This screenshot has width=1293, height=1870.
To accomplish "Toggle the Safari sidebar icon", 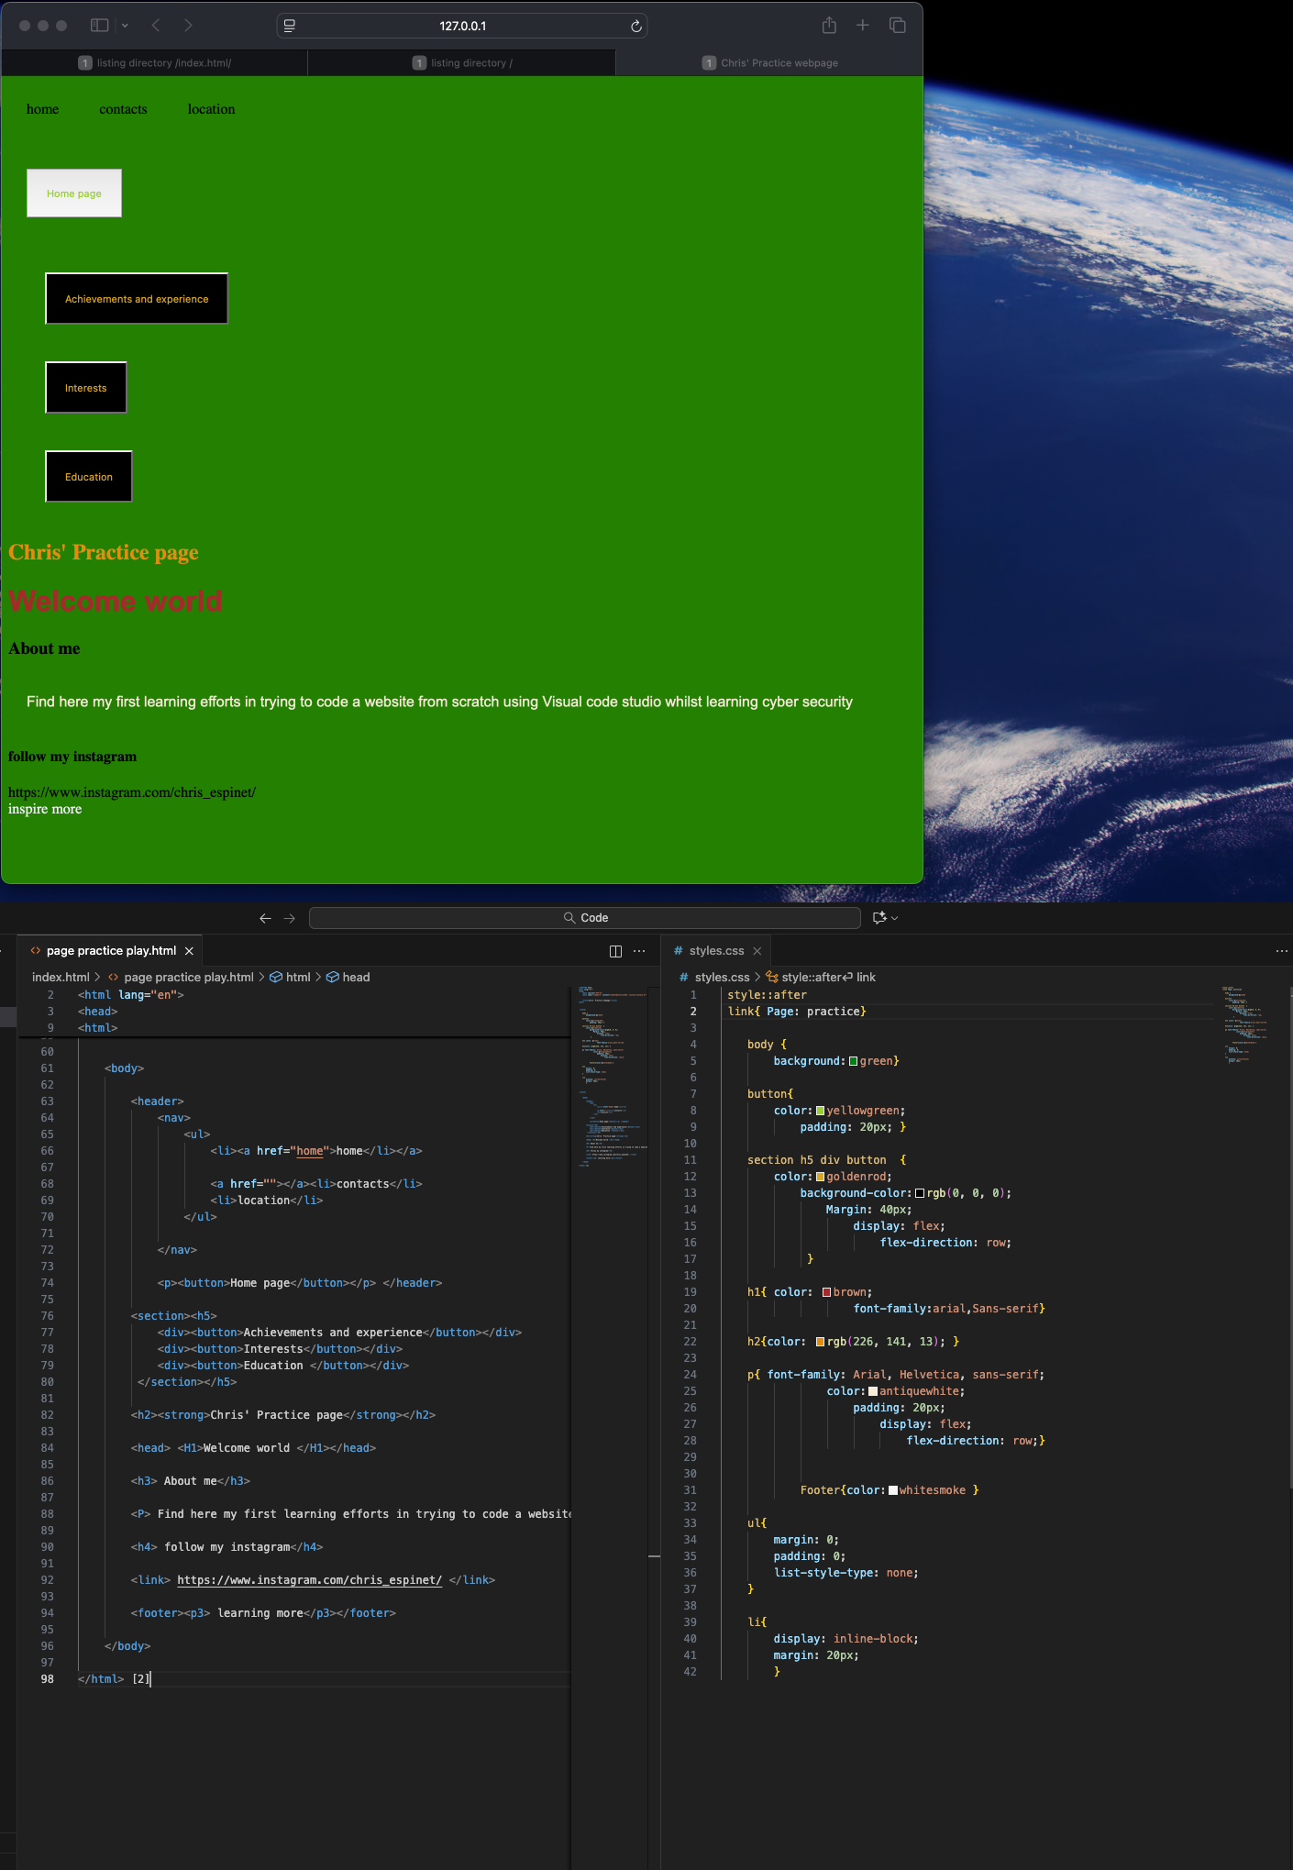I will [100, 26].
